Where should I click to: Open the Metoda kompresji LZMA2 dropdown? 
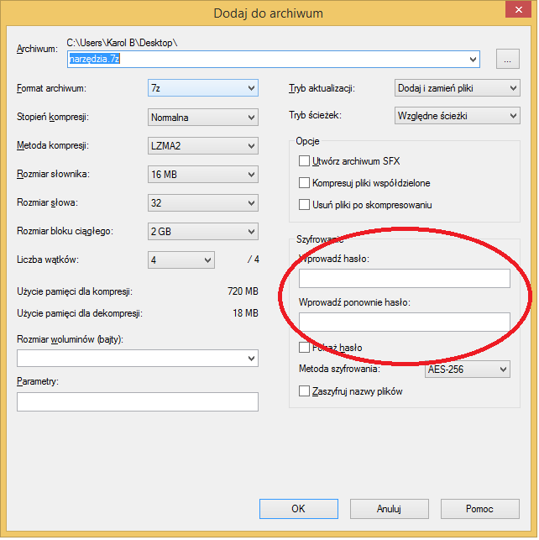[x=203, y=146]
